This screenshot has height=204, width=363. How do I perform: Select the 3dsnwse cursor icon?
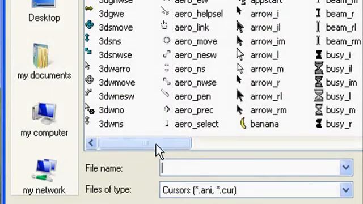pyautogui.click(x=88, y=51)
